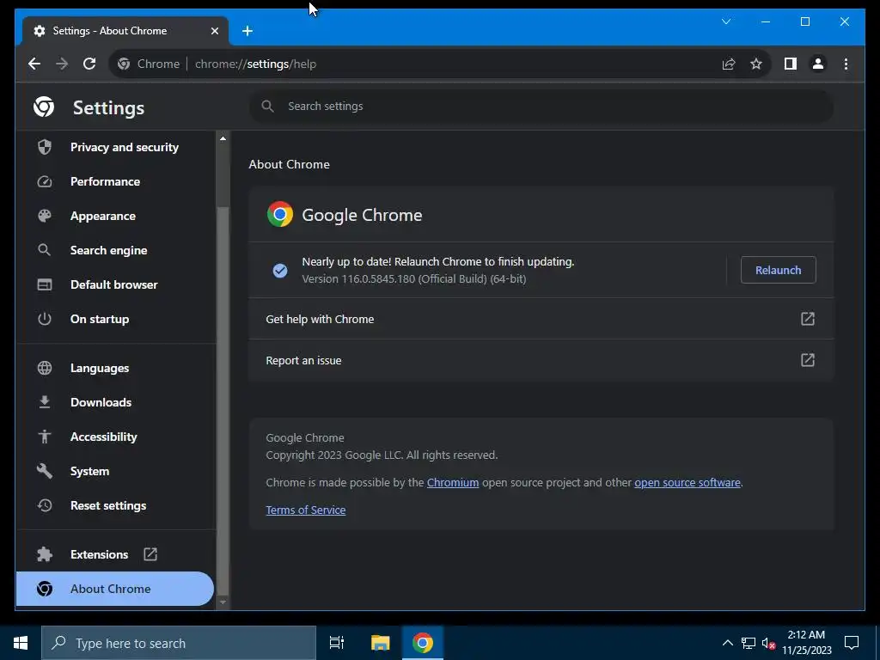Click the Settings heading Chrome logo
The image size is (880, 660).
pyautogui.click(x=44, y=107)
